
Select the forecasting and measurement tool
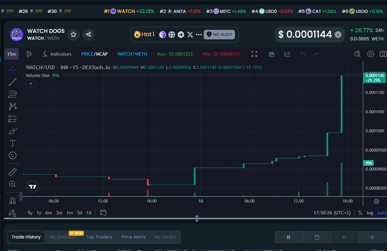pyautogui.click(x=13, y=119)
